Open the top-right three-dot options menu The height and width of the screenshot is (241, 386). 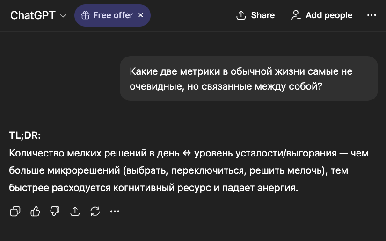[x=371, y=15]
